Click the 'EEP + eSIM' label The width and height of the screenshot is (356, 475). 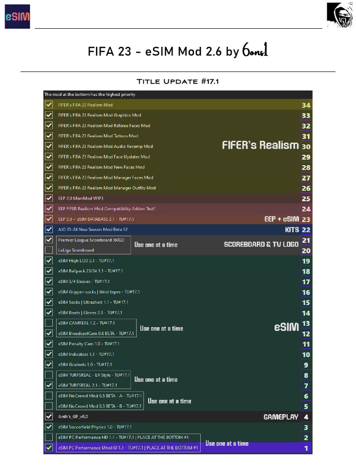[281, 219]
